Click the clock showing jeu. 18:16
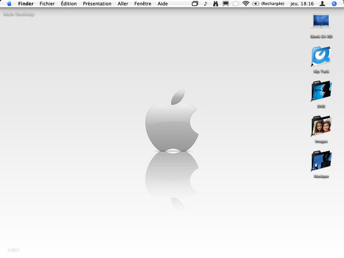Viewport: 344px width, 258px height. coord(302,4)
